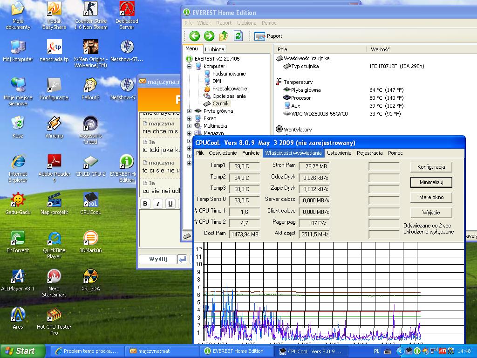Click the Minimalizuj button in CPUCooL
This screenshot has width=477, height=358.
pos(431,182)
